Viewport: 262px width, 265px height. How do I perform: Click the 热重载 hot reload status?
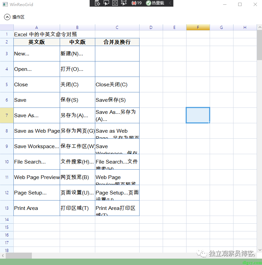click(155, 3)
